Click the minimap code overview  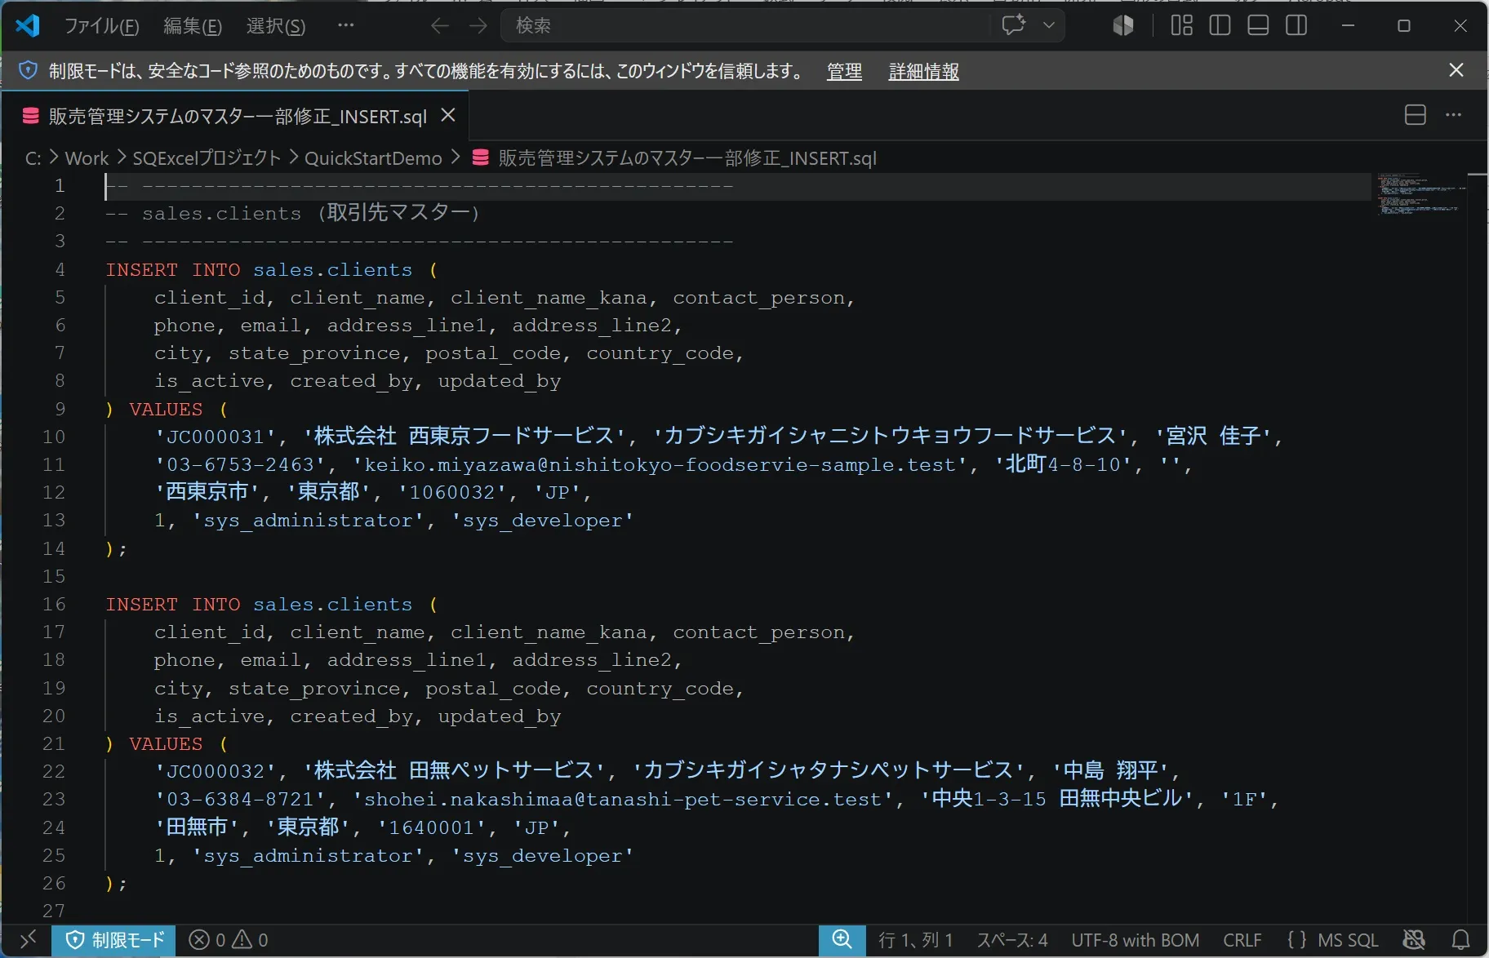point(1421,193)
